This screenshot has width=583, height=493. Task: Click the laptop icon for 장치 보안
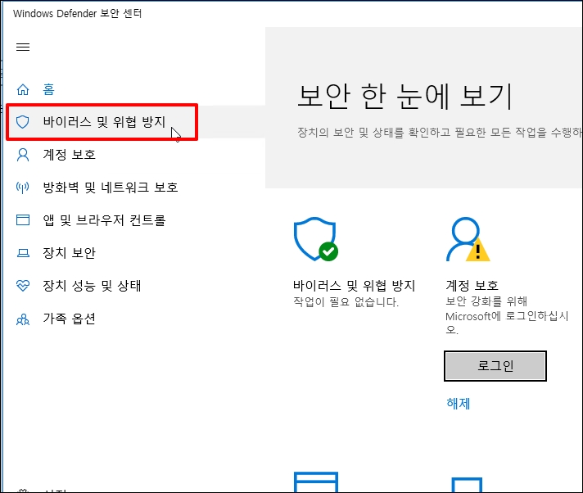pyautogui.click(x=23, y=253)
